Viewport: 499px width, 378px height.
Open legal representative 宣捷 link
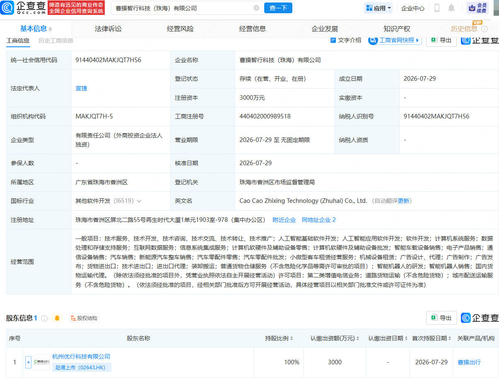pos(81,88)
